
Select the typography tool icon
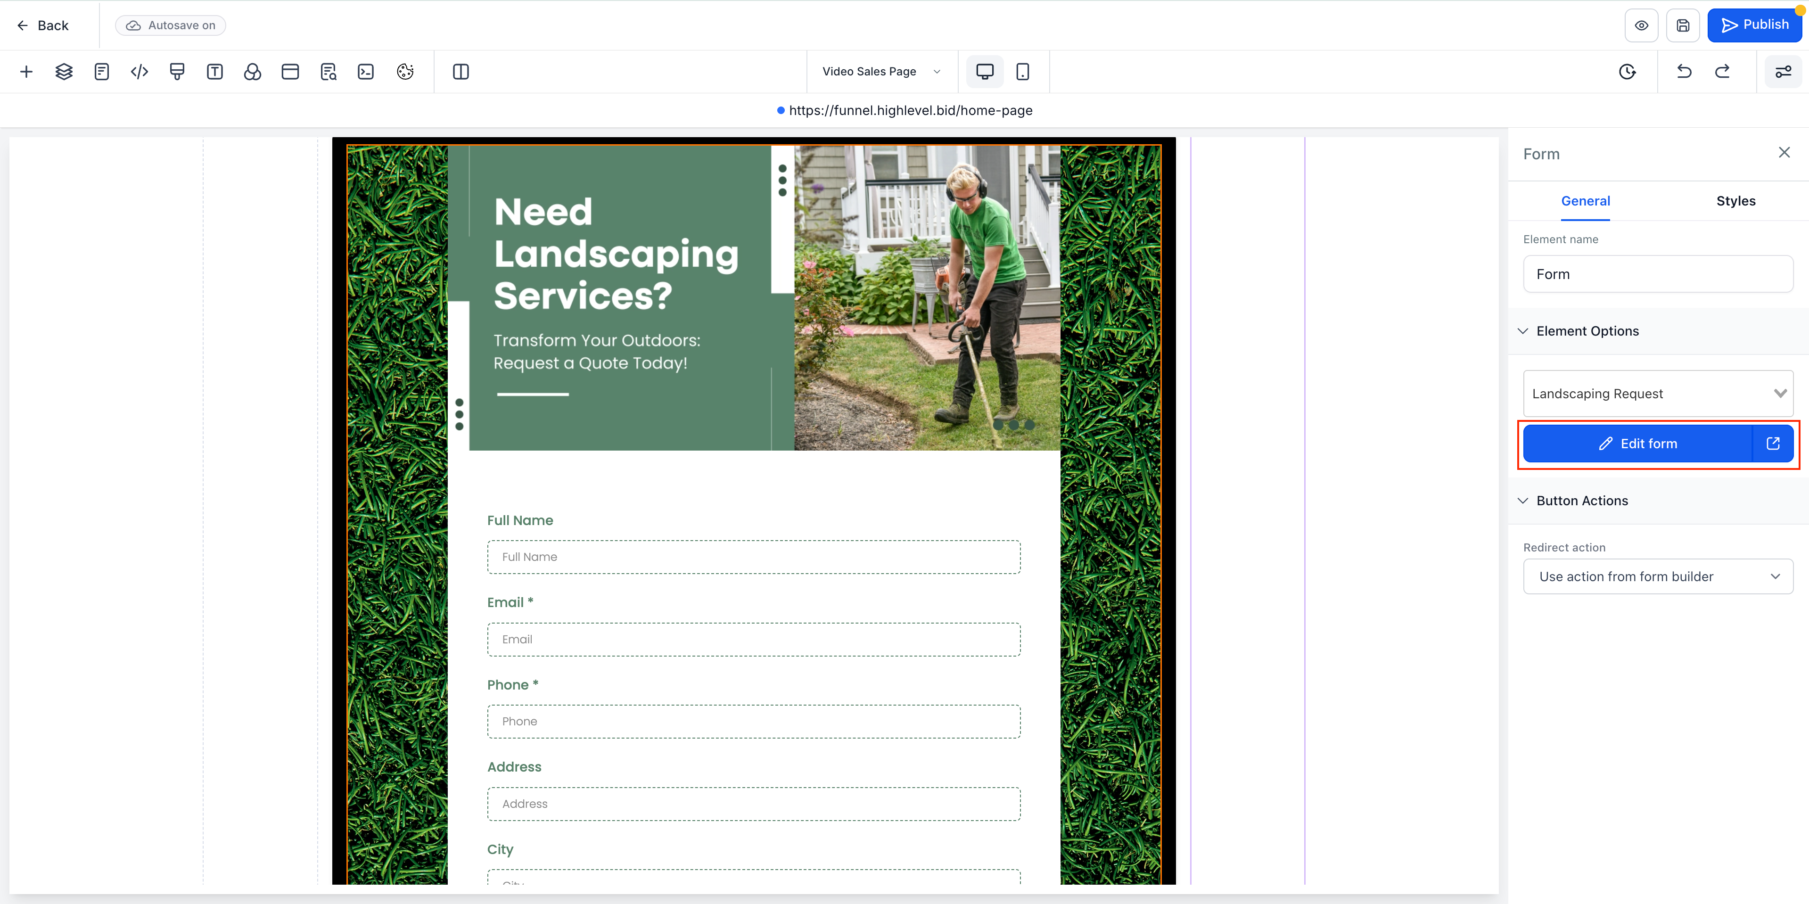215,71
